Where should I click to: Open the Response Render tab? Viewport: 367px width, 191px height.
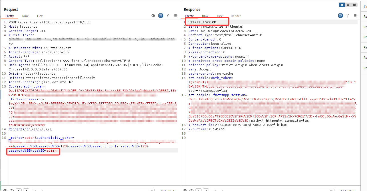pos(236,16)
